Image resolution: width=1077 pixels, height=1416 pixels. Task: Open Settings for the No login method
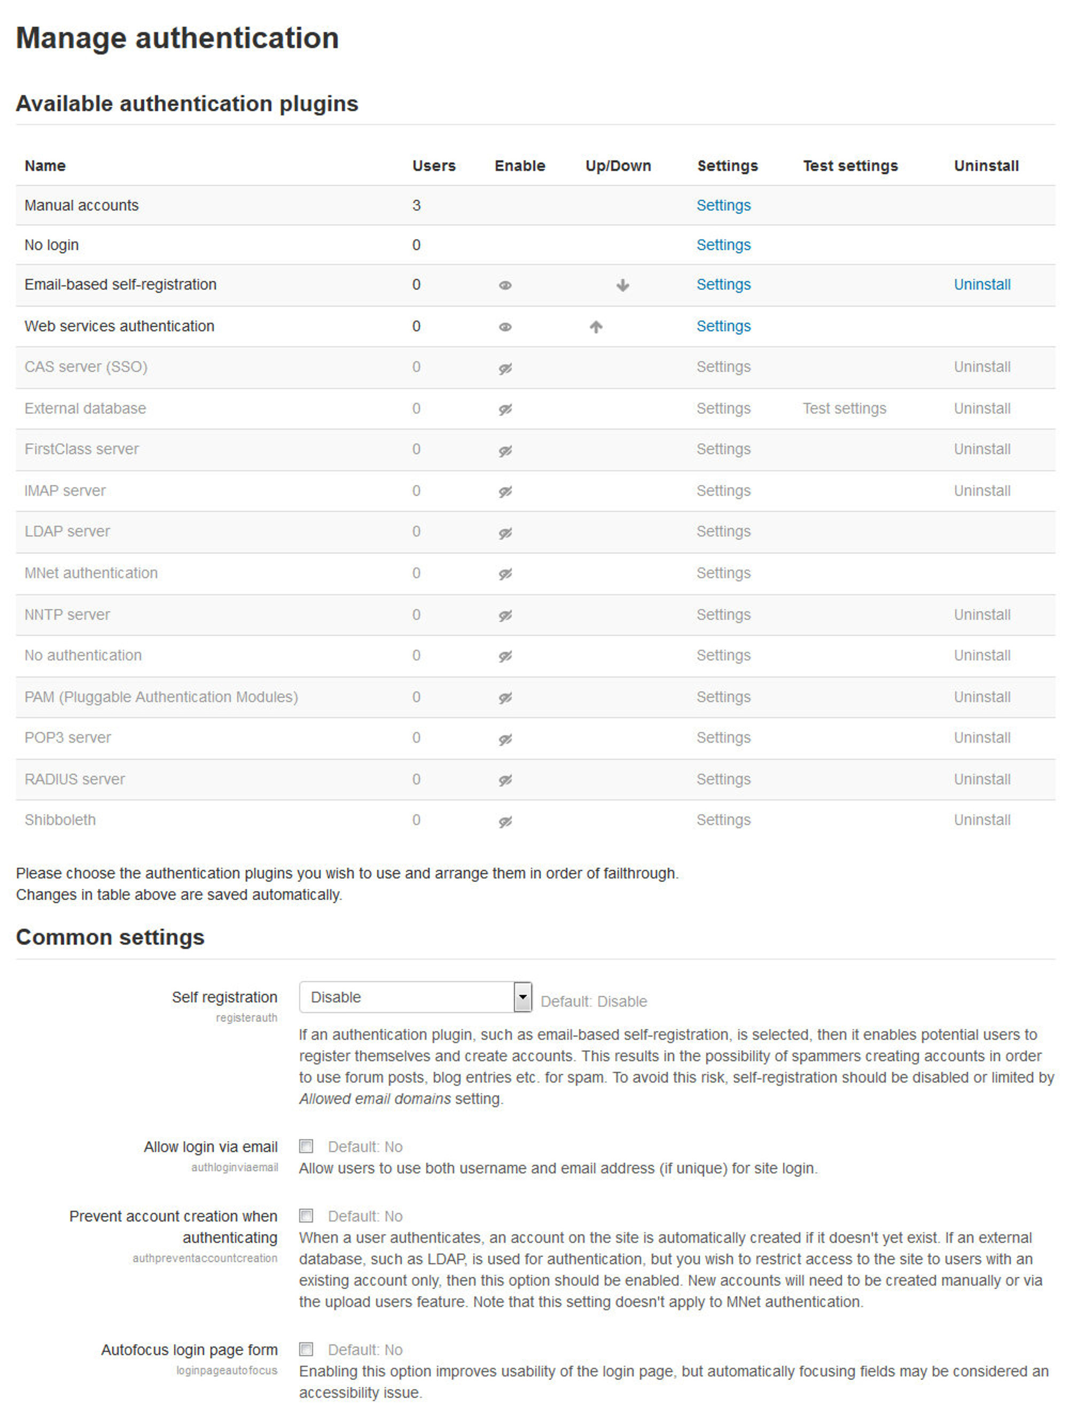(x=723, y=245)
